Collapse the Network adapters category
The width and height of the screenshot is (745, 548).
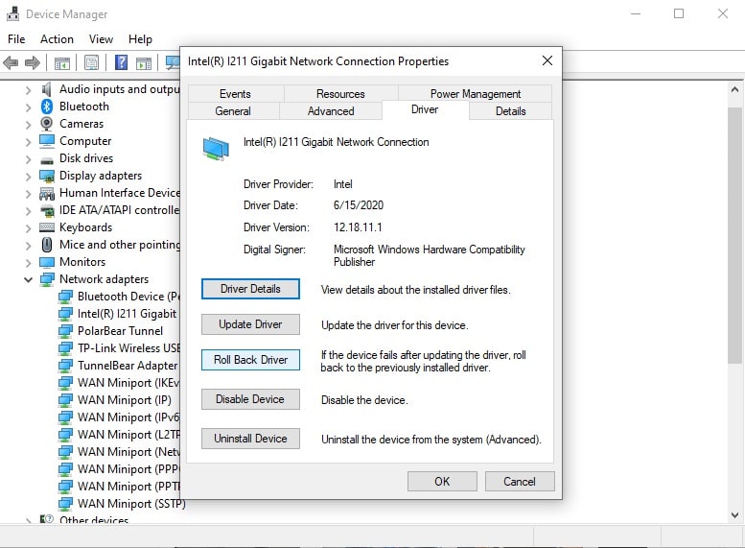point(28,279)
